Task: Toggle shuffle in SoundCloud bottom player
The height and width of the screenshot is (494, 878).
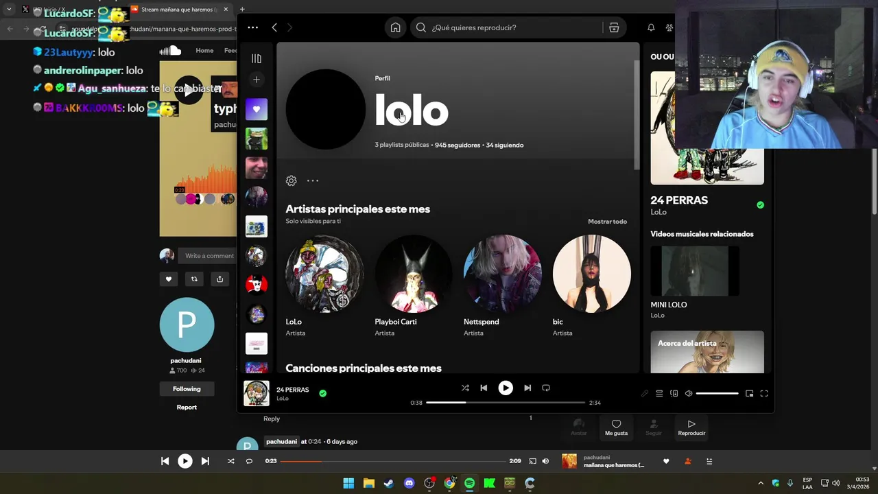Action: [230, 461]
